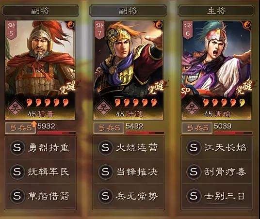This screenshot has width=260, height=219.
Task: Tap the 吴 faction badge on 周瑜 card
Action: 192,108
